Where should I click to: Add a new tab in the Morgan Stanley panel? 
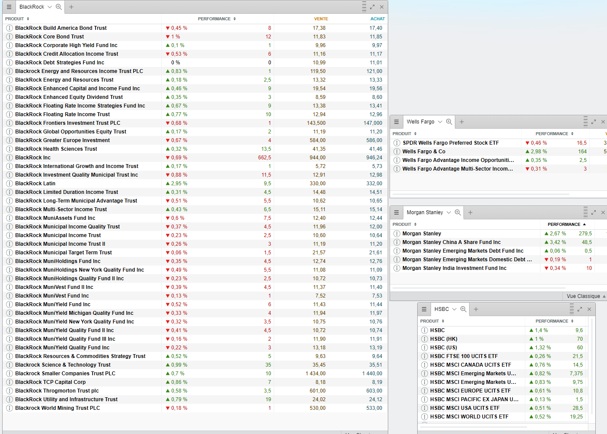tap(470, 212)
